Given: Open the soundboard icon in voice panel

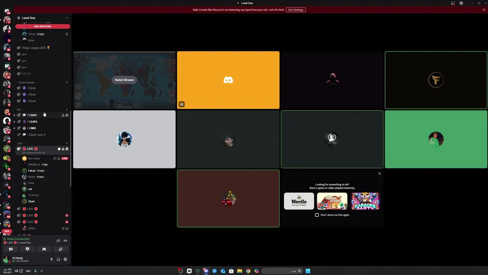Looking at the screenshot, I should tap(61, 249).
